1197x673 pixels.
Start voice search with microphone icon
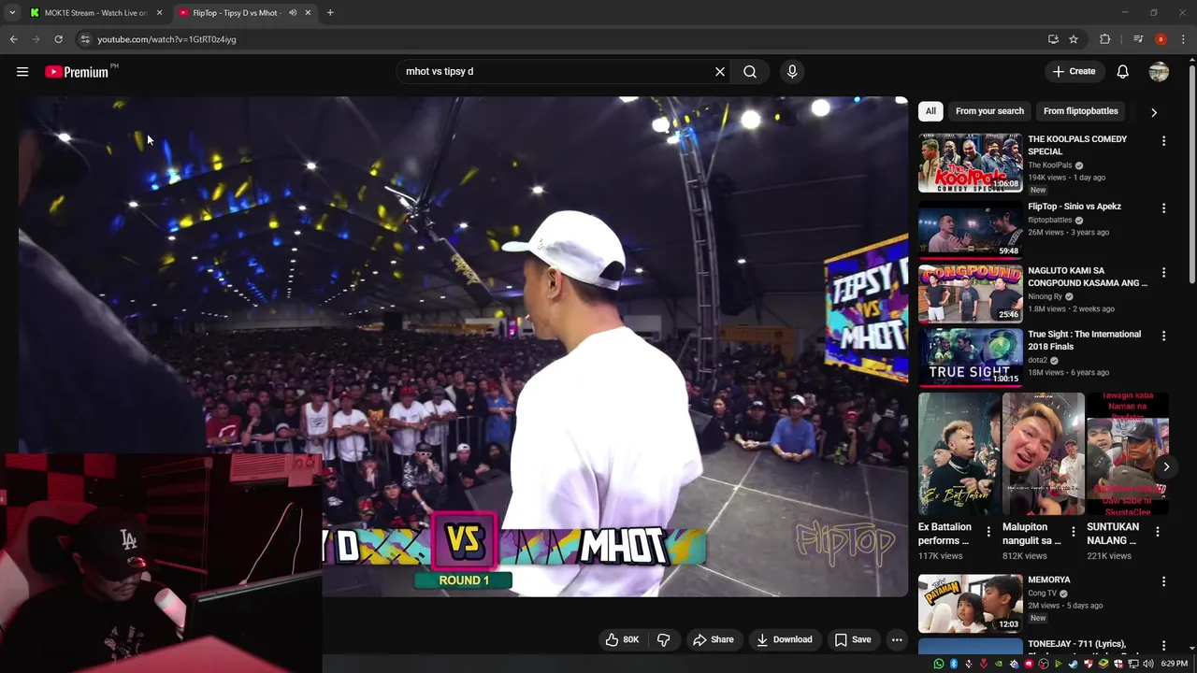pos(792,71)
